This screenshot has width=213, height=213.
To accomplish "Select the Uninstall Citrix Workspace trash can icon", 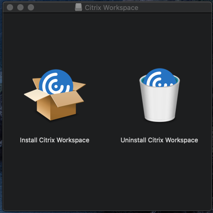I will 160,95.
